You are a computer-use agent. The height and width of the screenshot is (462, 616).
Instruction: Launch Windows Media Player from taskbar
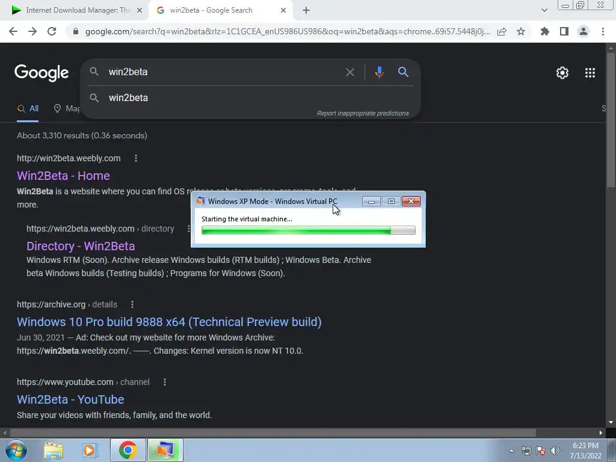click(90, 451)
